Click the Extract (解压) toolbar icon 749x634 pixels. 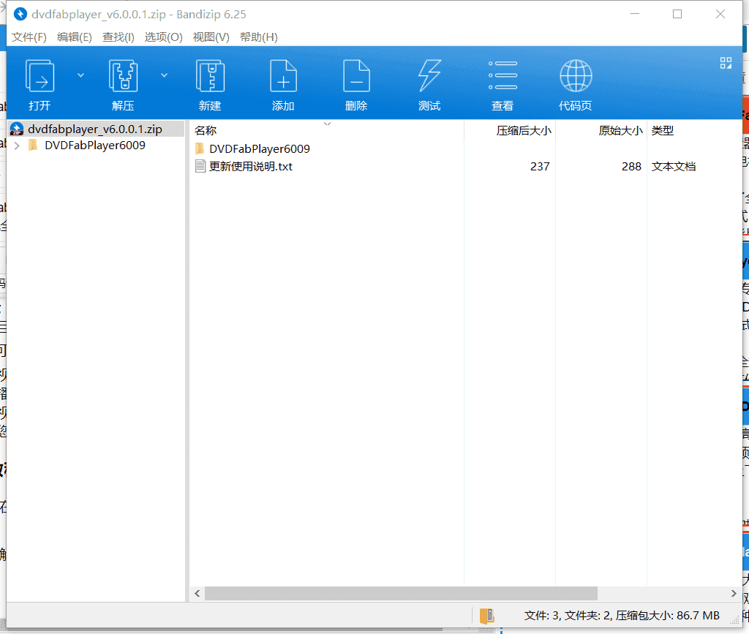[123, 75]
